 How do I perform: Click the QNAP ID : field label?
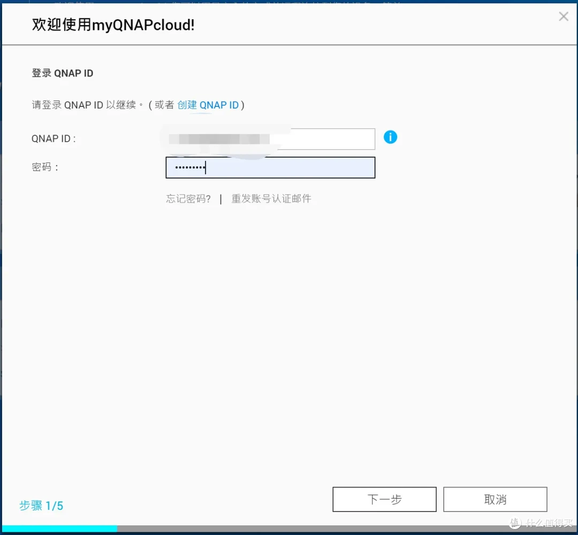(x=54, y=139)
